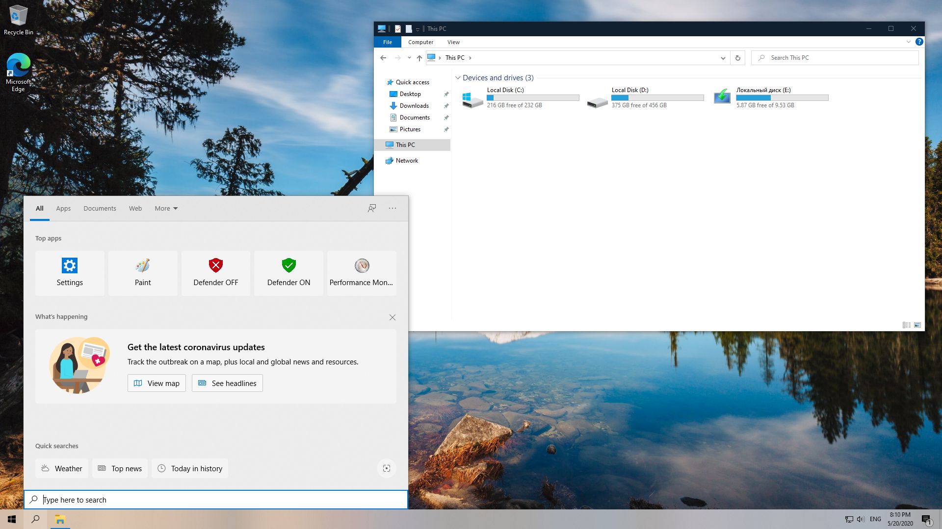Open Performance Monitor tile
Image resolution: width=942 pixels, height=529 pixels.
tap(362, 273)
